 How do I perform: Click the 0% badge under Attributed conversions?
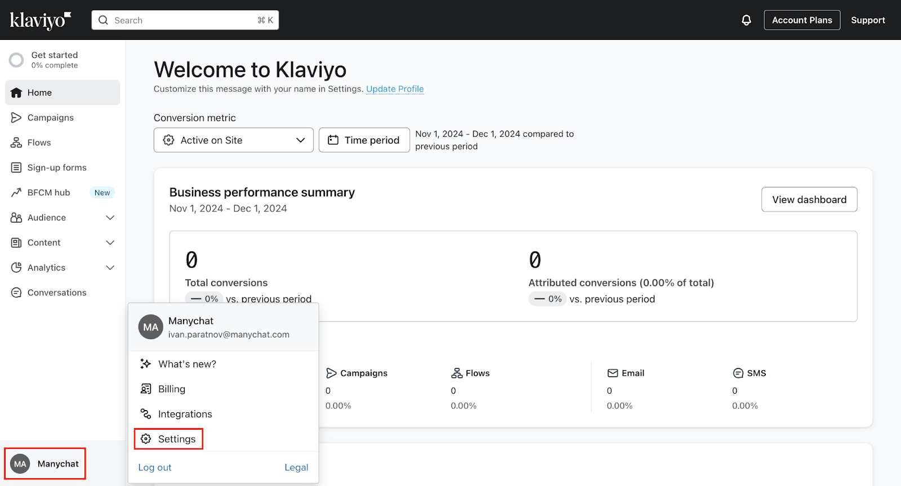click(547, 299)
